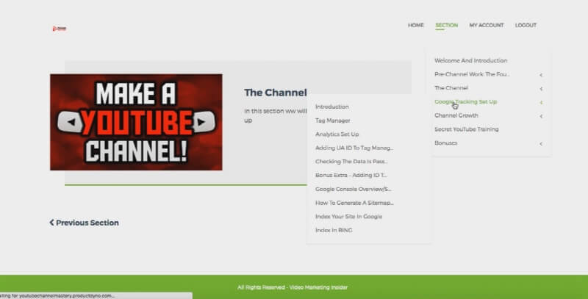Open the Index In BING lesson

(x=334, y=230)
